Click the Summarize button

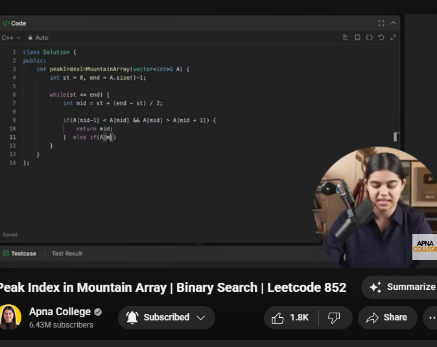coord(401,287)
